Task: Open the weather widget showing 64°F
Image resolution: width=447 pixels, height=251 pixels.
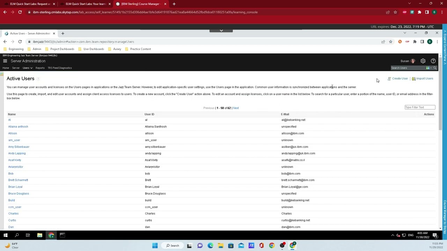Action: [x=11, y=246]
